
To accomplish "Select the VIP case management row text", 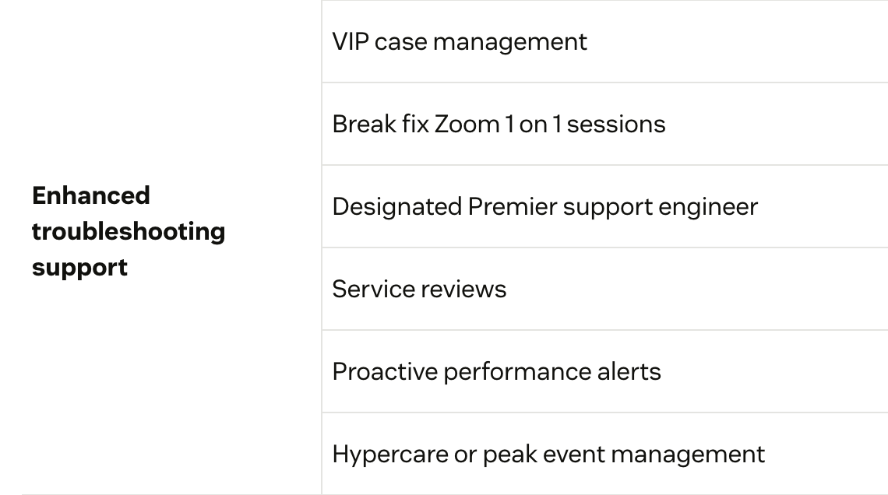I will [x=460, y=42].
